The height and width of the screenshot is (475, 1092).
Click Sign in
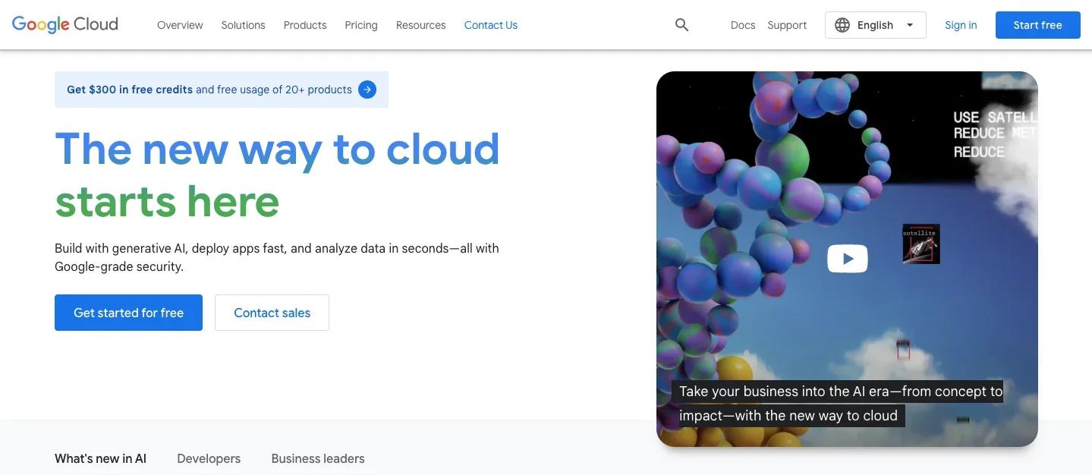click(961, 25)
